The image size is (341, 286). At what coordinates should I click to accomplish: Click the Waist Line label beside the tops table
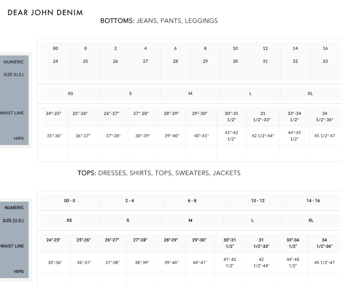click(x=12, y=246)
